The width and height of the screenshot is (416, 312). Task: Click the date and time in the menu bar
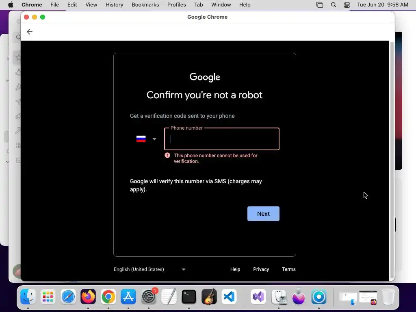tap(382, 4)
